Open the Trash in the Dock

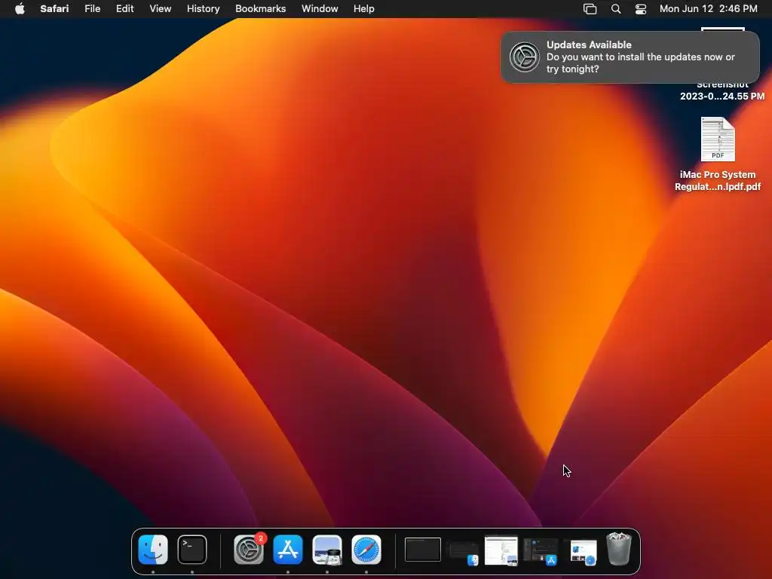click(x=619, y=549)
